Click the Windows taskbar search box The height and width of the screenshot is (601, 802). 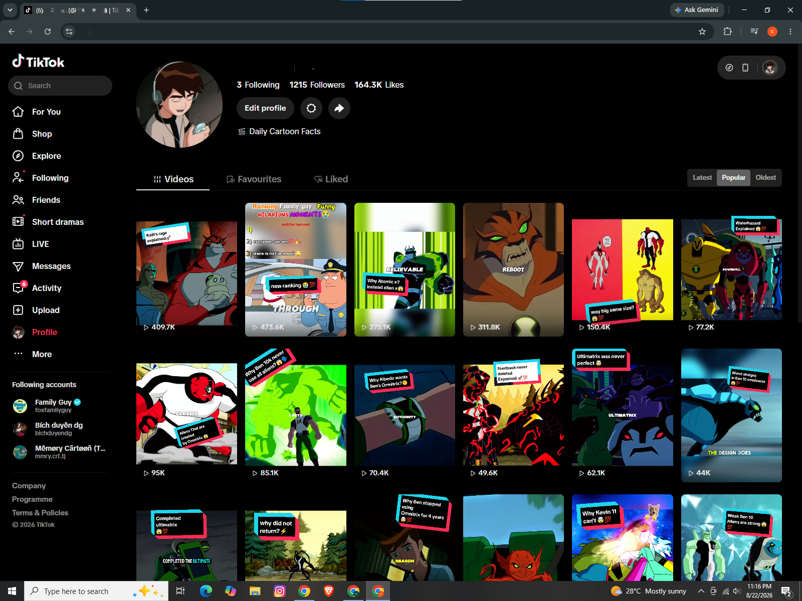[x=96, y=591]
